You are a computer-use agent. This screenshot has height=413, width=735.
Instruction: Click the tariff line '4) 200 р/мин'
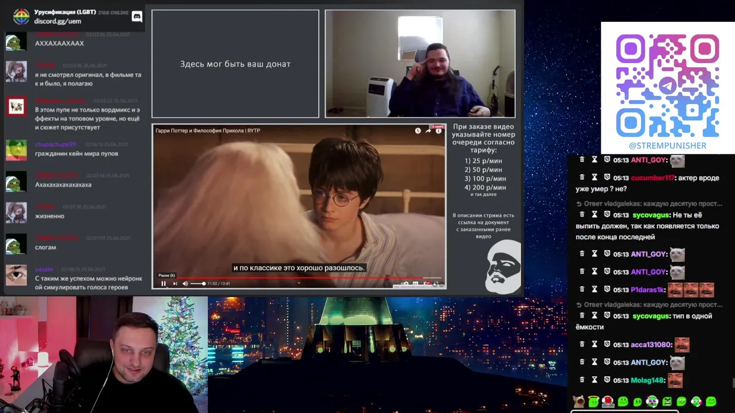pyautogui.click(x=485, y=187)
